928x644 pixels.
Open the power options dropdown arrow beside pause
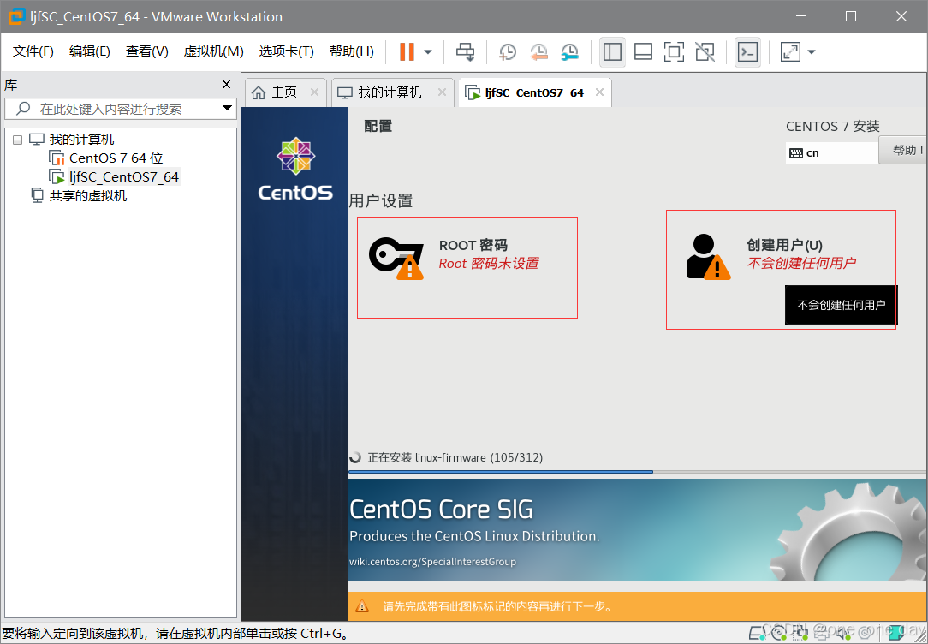[428, 52]
